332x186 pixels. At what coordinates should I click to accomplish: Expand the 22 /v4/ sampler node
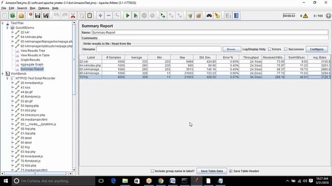[12, 32]
